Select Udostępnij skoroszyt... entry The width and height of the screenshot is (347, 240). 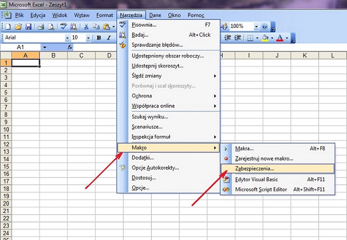click(x=168, y=66)
